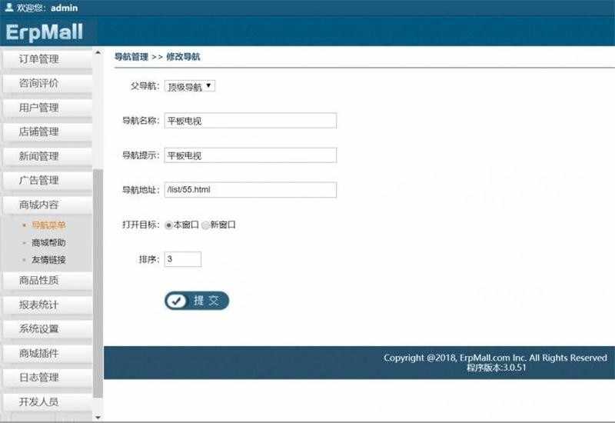Click the user avatar icon beside admin
This screenshot has height=423, width=615.
click(x=9, y=7)
